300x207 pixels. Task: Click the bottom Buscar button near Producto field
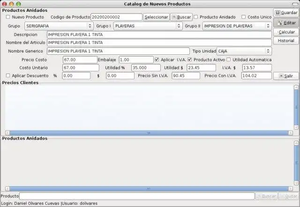[267, 196]
